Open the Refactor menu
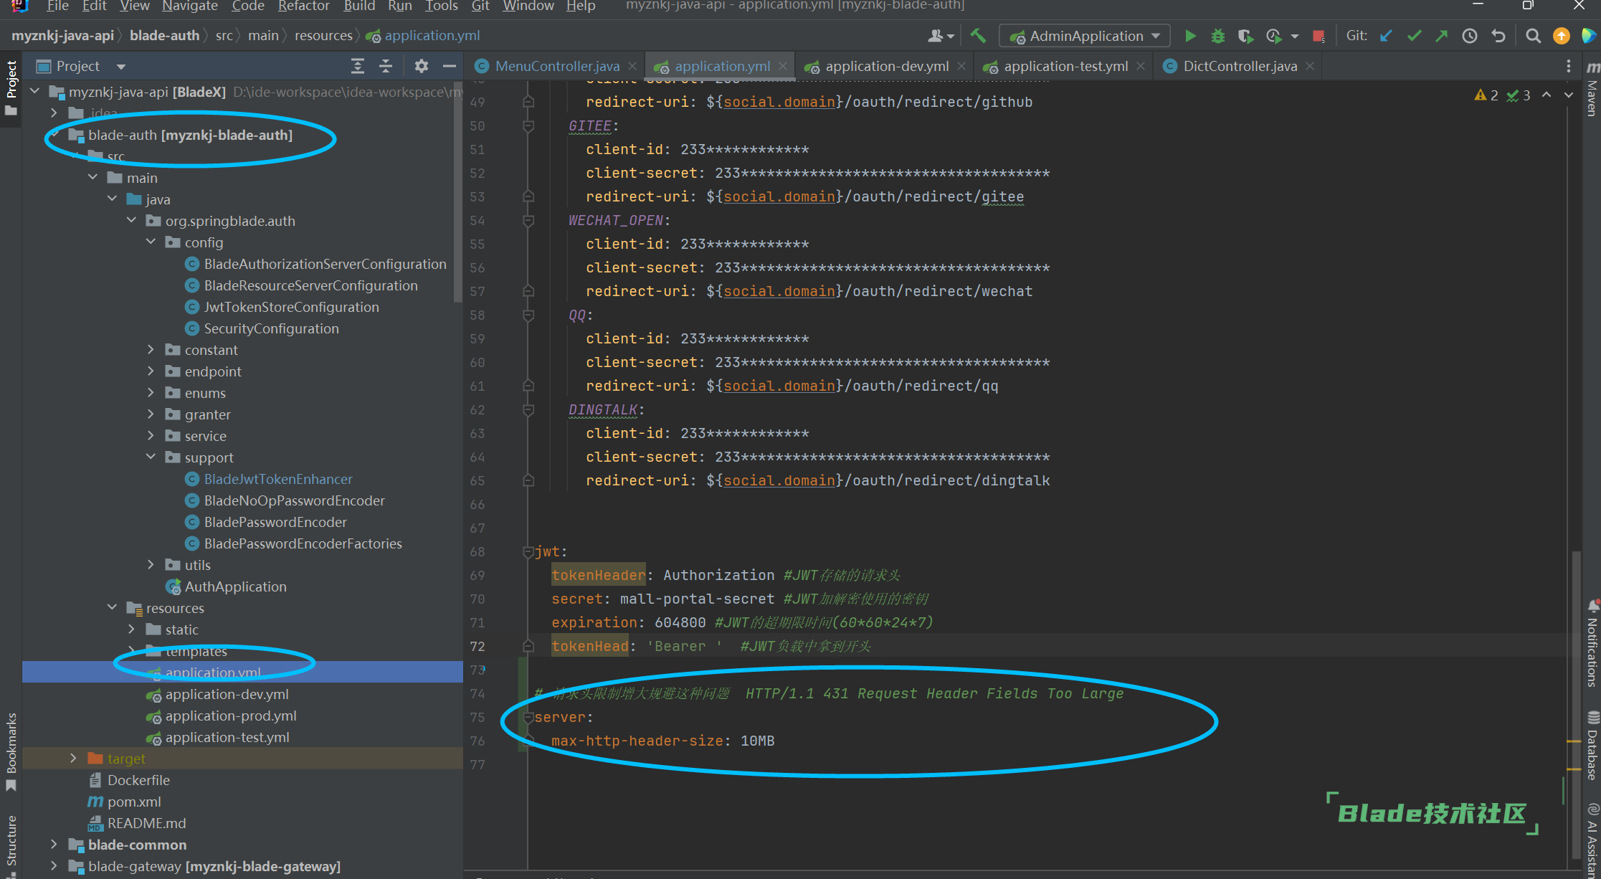 tap(303, 6)
